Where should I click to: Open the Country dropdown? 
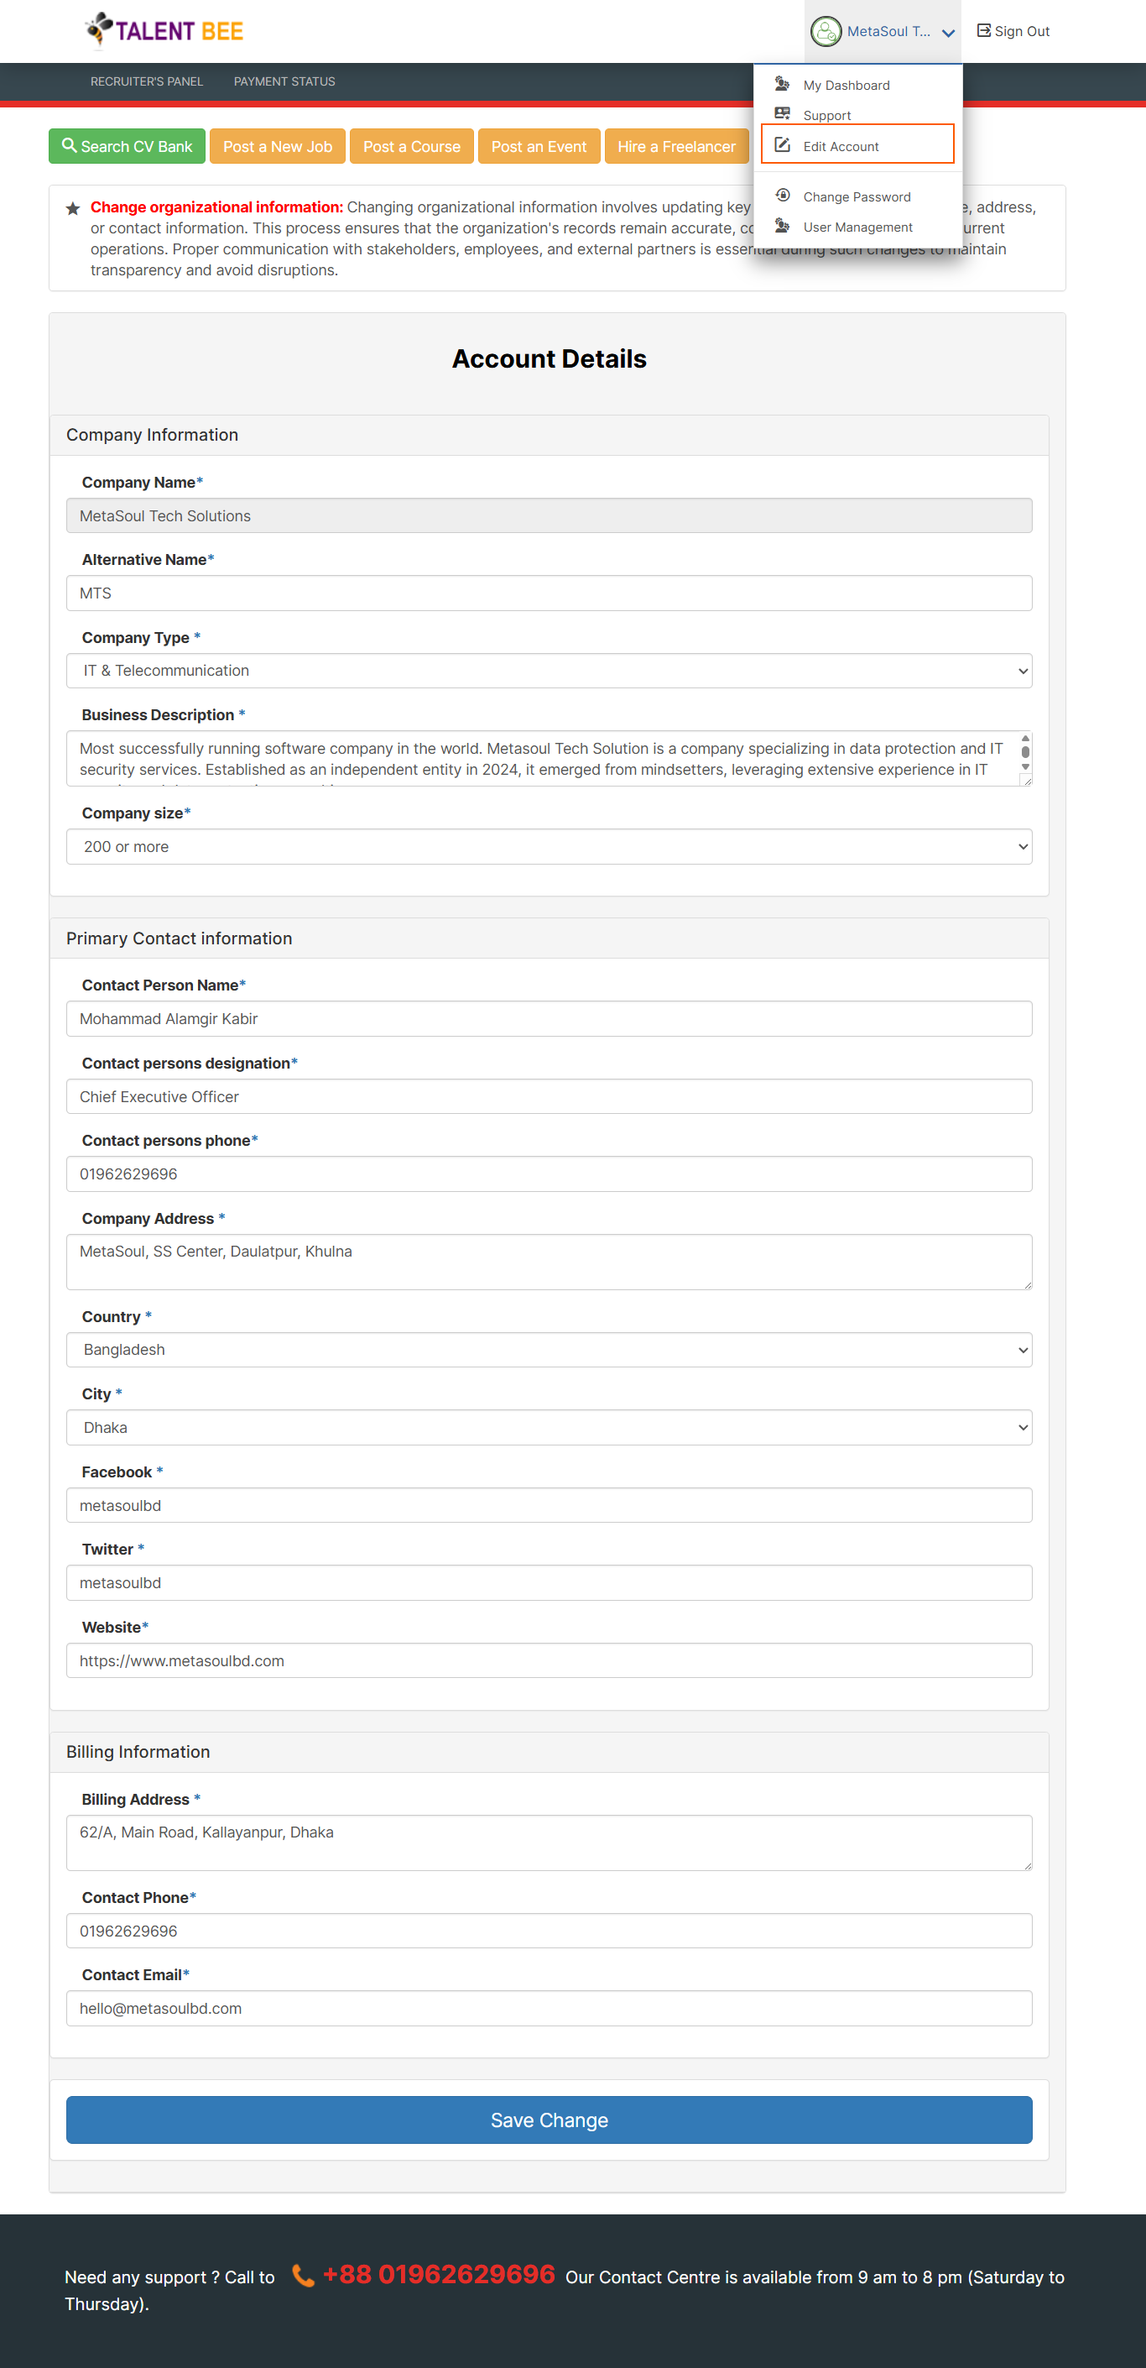(x=549, y=1350)
